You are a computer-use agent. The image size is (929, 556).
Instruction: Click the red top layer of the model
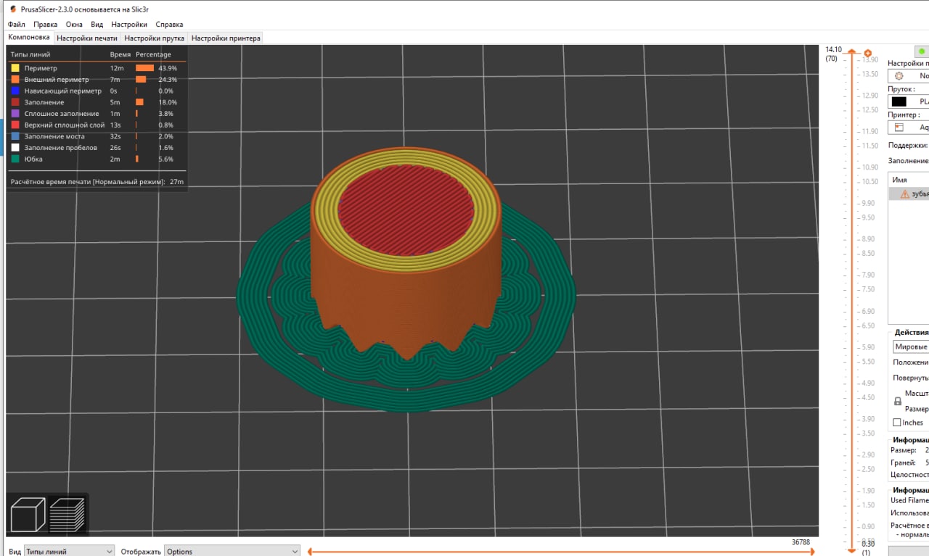point(405,212)
